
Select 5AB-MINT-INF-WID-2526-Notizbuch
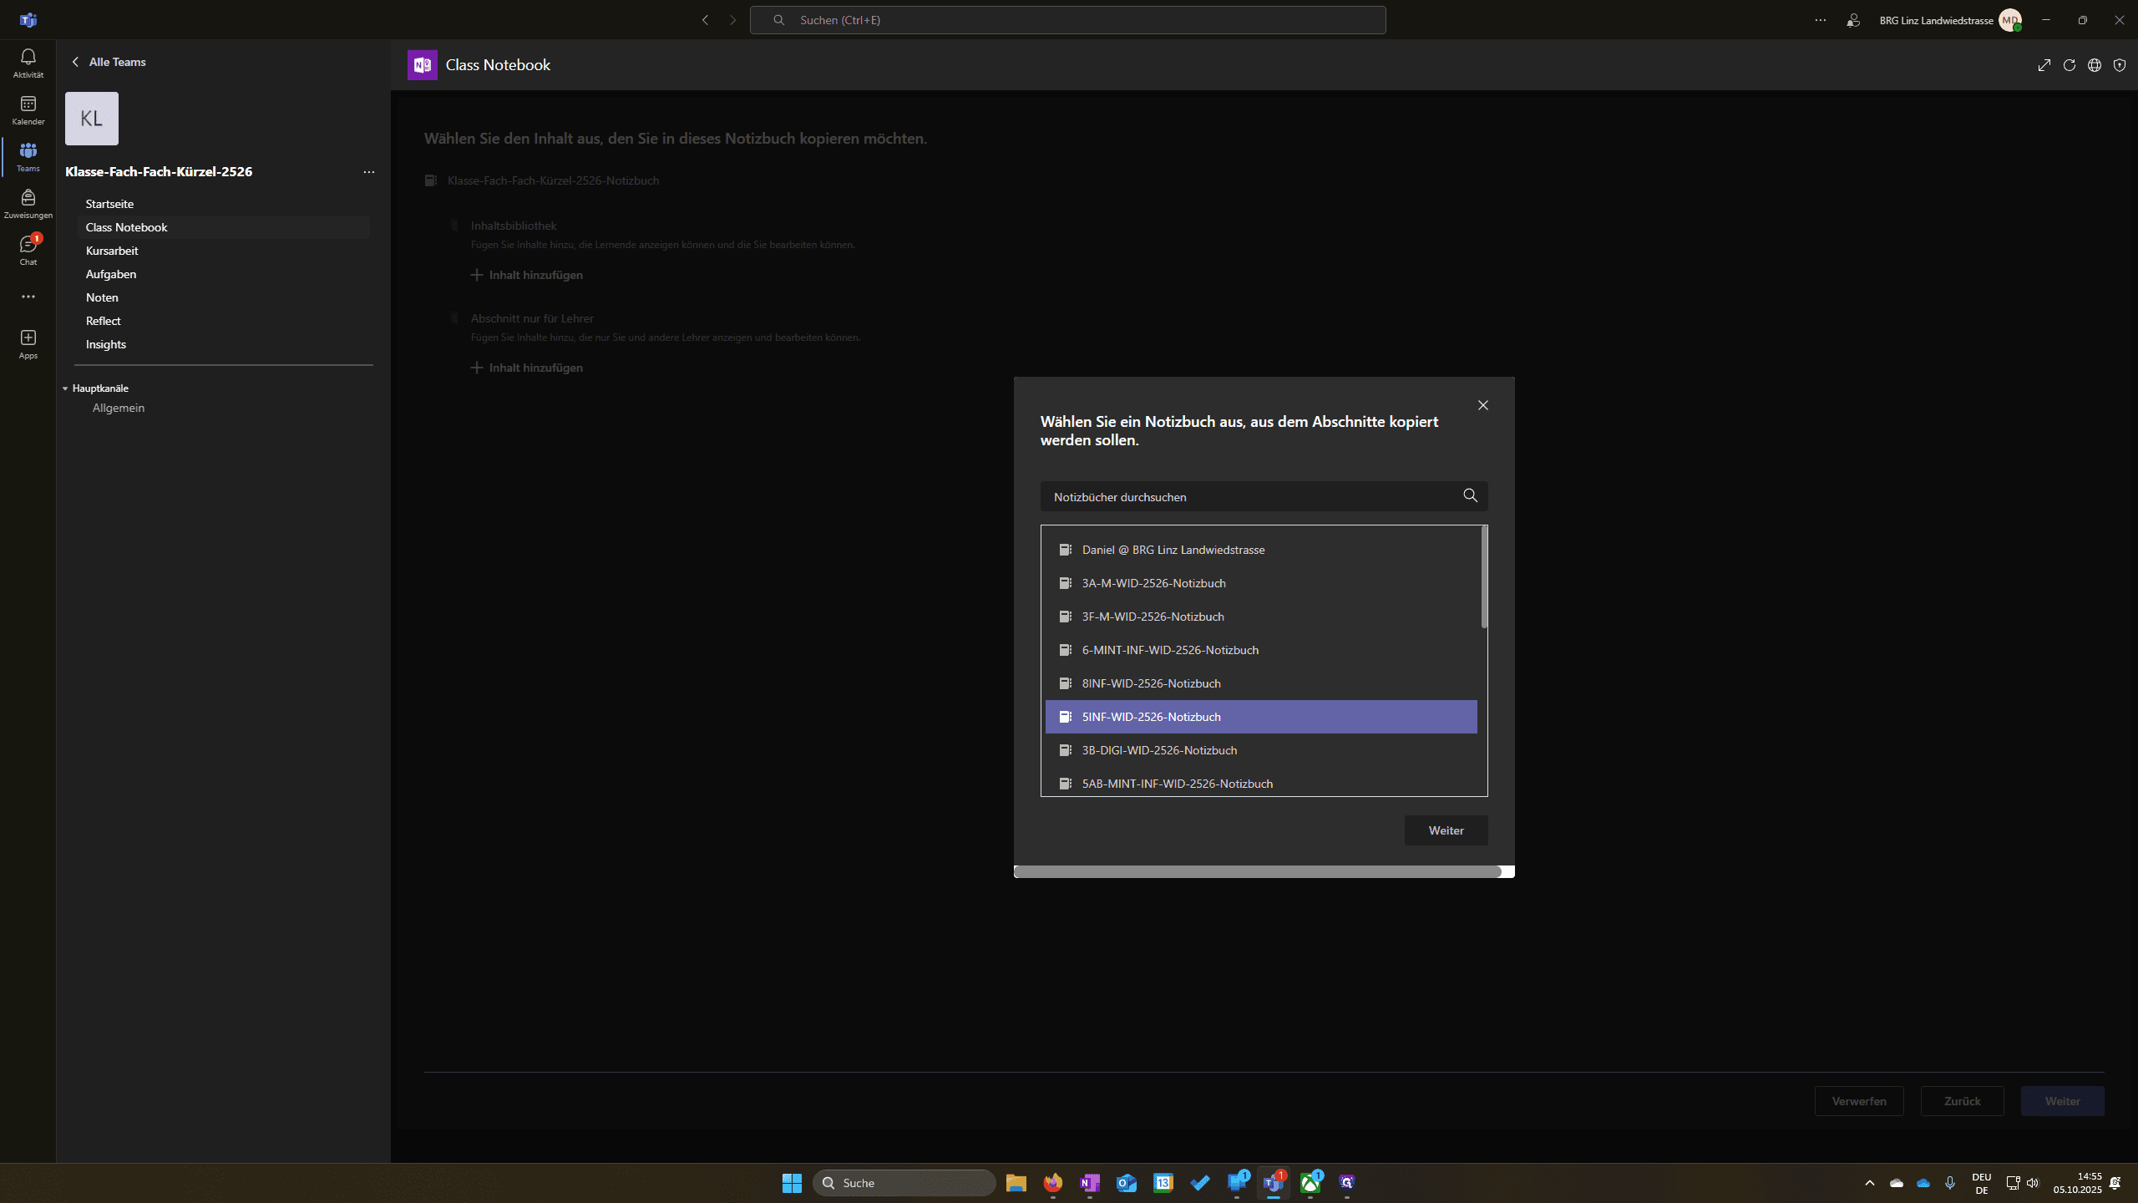point(1261,784)
